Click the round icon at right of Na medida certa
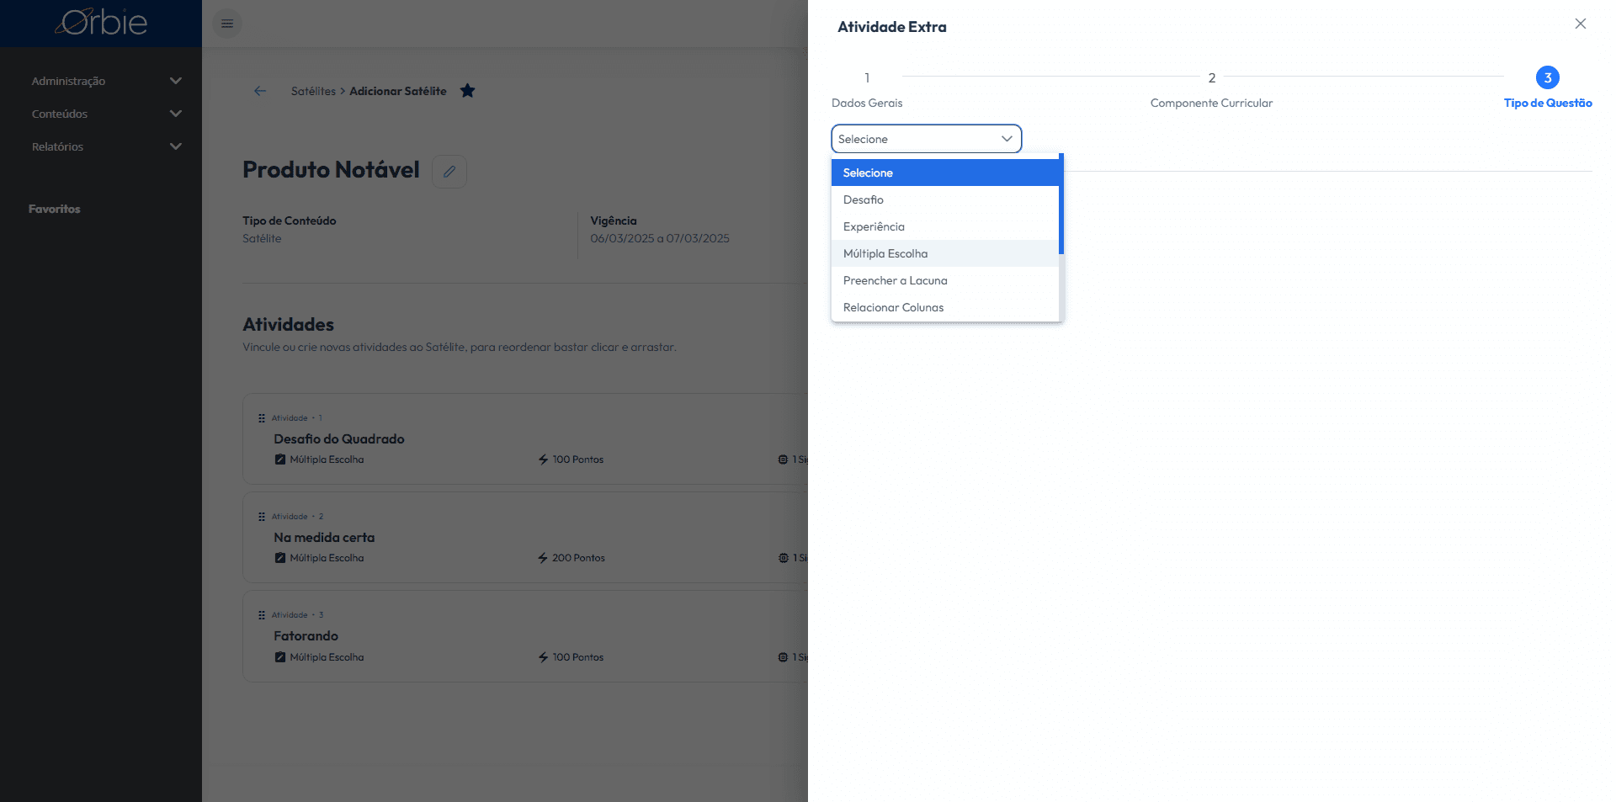1616x802 pixels. tap(783, 558)
